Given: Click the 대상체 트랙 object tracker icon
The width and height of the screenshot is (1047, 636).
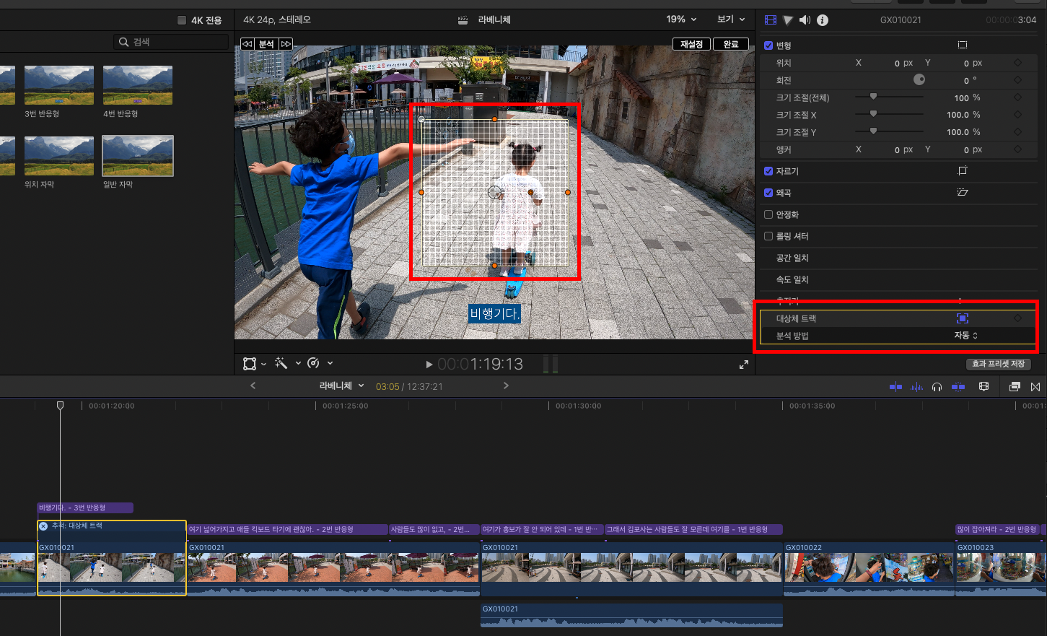Looking at the screenshot, I should pyautogui.click(x=963, y=318).
